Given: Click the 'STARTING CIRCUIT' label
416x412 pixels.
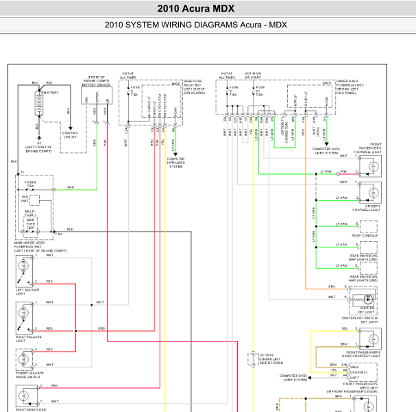Looking at the screenshot, I should [70, 135].
